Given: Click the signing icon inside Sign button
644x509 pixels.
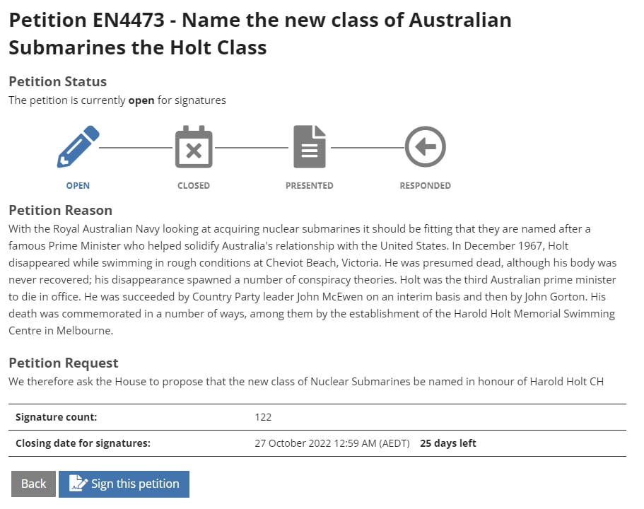Looking at the screenshot, I should tap(78, 484).
